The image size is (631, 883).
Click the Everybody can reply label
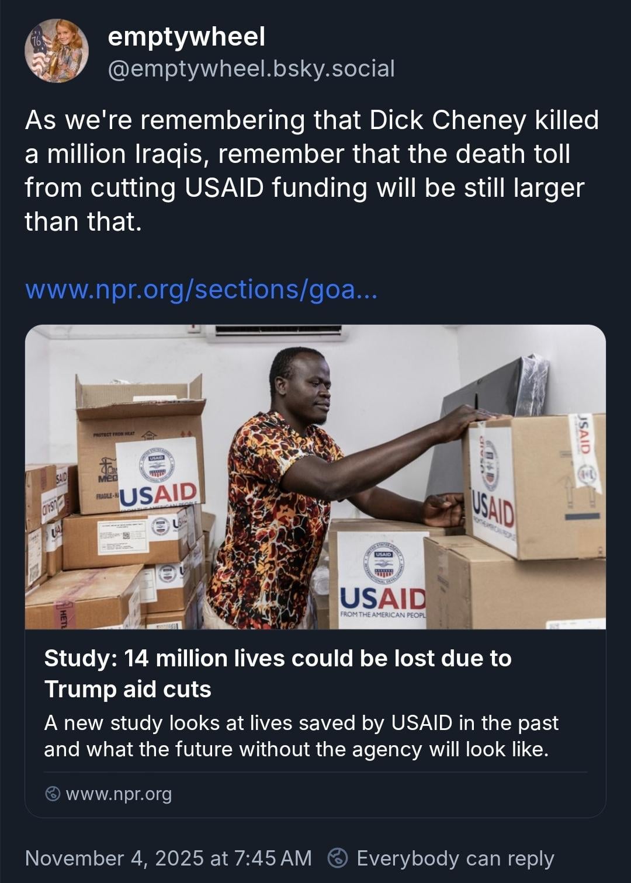click(x=455, y=858)
